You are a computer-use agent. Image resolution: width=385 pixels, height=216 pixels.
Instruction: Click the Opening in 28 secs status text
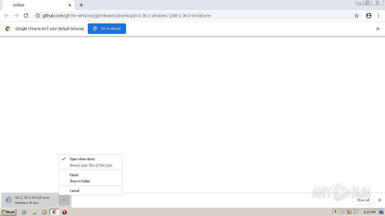(27, 203)
